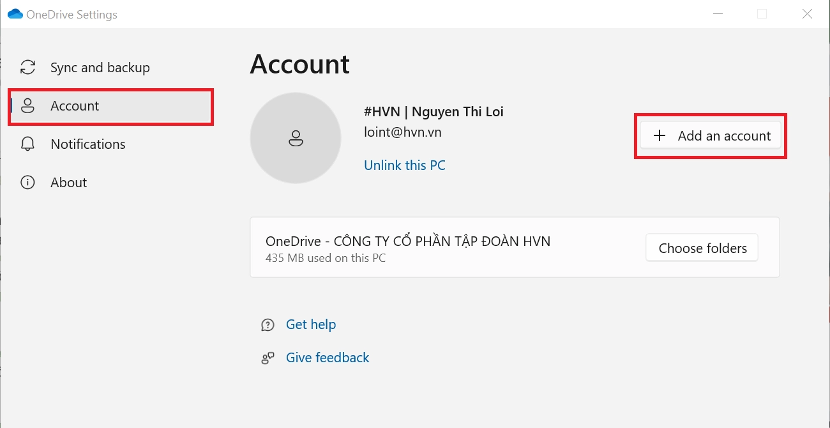Click the round profile avatar placeholder
830x428 pixels.
pos(295,138)
